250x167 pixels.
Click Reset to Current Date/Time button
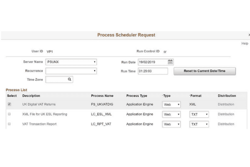click(x=205, y=71)
